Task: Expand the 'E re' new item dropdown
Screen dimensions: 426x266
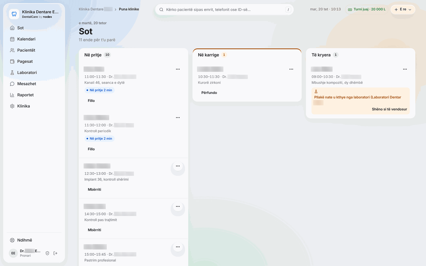Action: (403, 10)
